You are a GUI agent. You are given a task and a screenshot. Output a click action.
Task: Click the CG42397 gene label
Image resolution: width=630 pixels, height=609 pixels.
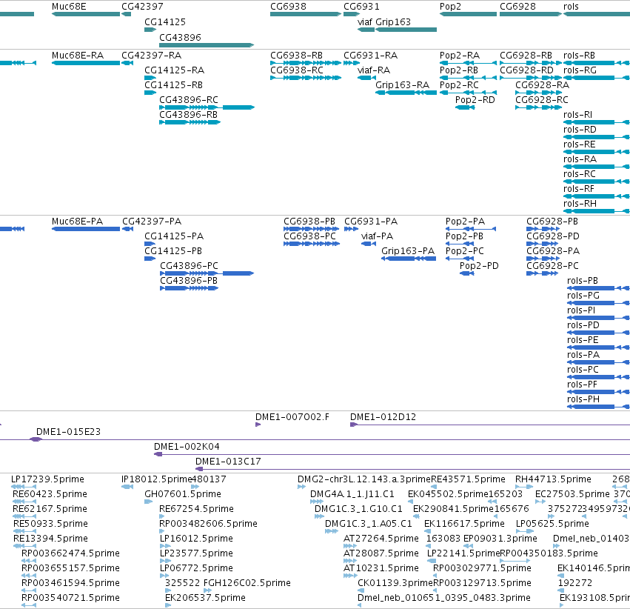click(x=142, y=7)
